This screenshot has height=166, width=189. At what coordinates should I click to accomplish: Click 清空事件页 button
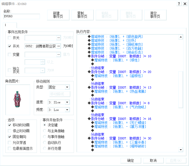pos(155,15)
